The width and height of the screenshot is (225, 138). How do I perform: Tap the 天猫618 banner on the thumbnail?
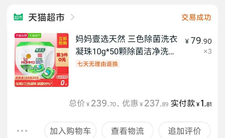(x=21, y=36)
